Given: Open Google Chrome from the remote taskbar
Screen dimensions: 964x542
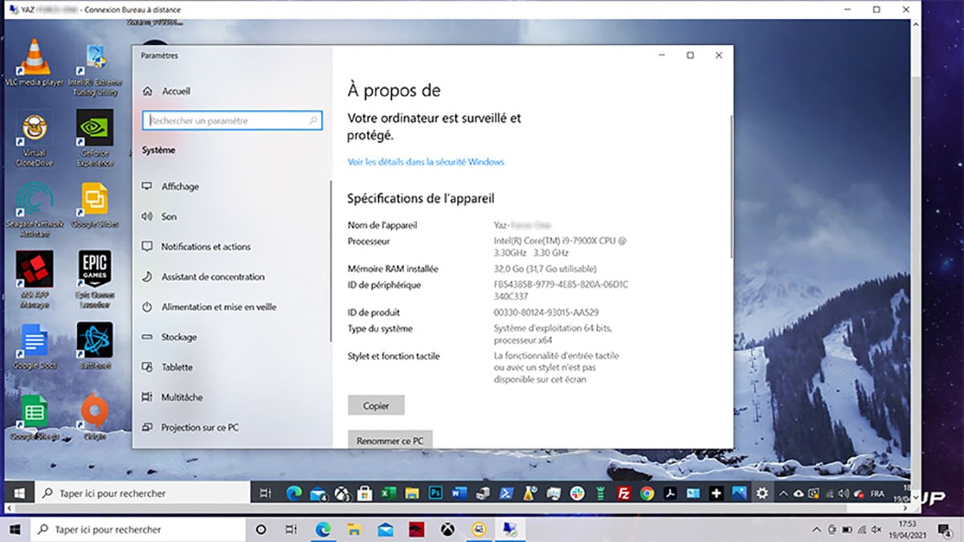Looking at the screenshot, I should pyautogui.click(x=647, y=493).
